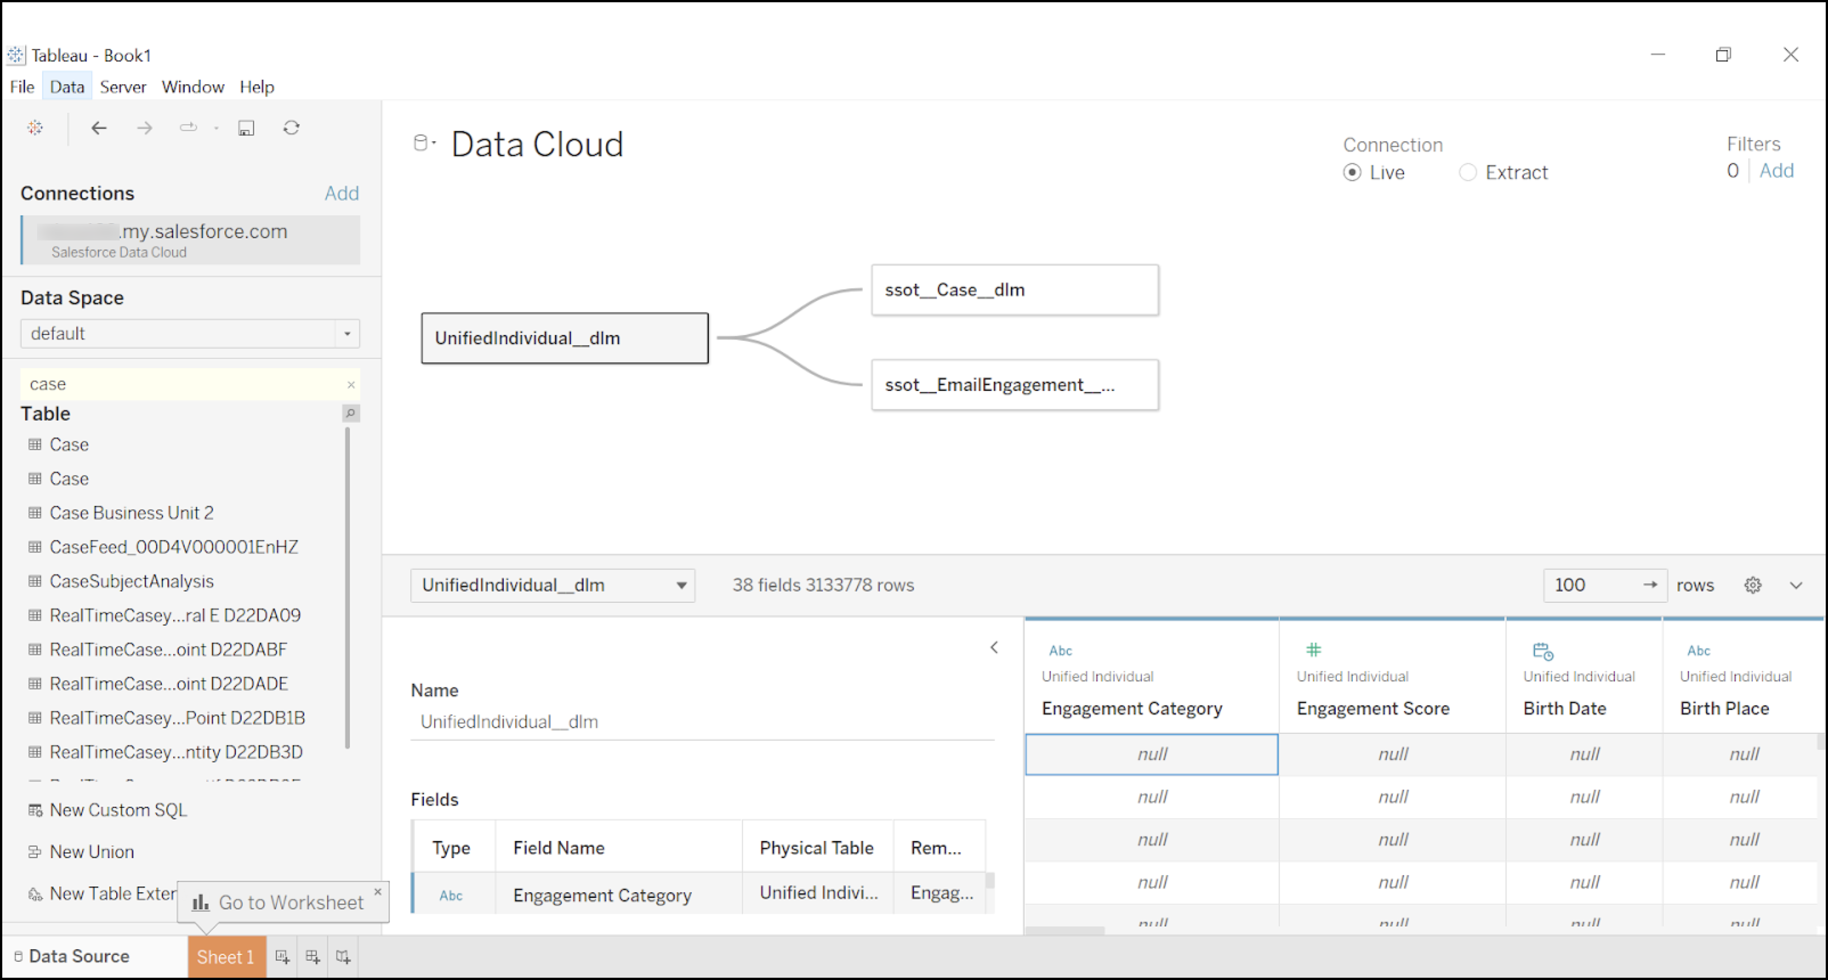Select the Extract connection radio button
The height and width of the screenshot is (980, 1828).
(1467, 173)
